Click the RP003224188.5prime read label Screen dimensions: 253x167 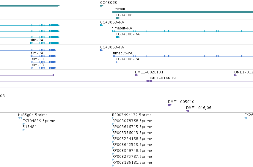point(132,139)
